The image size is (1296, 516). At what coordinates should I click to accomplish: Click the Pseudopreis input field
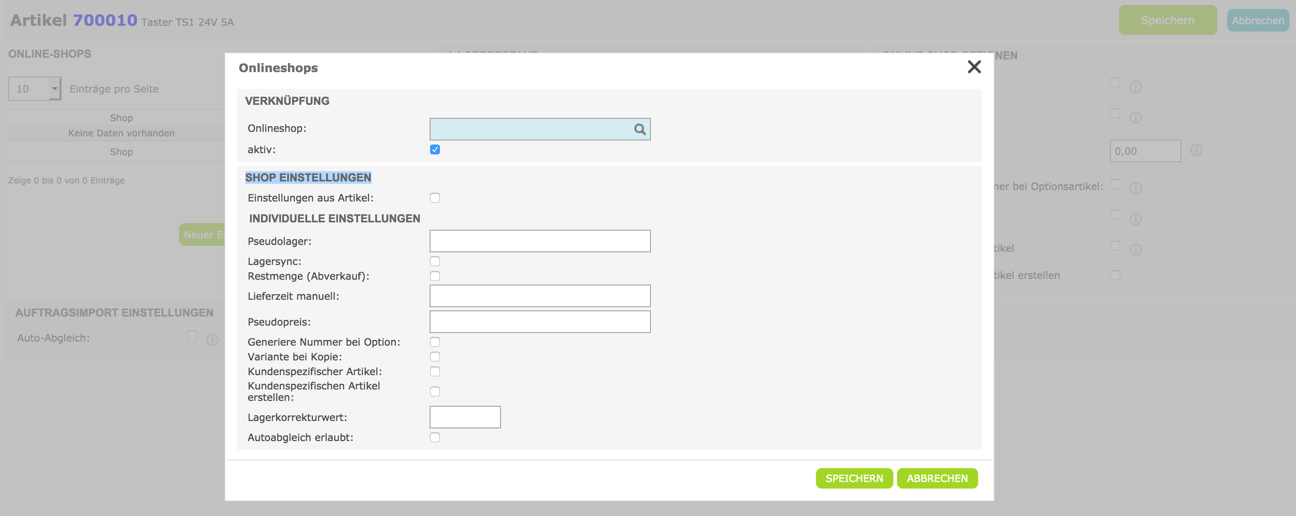[x=539, y=321]
